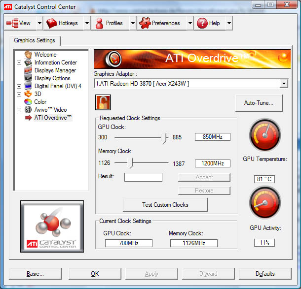
Task: Expand the 3D tree node
Action: coord(19,94)
